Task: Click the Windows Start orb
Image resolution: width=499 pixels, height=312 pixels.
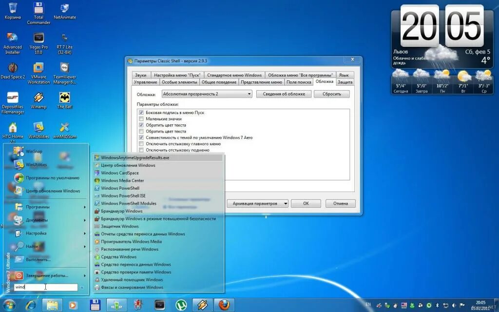Action: pyautogui.click(x=9, y=305)
